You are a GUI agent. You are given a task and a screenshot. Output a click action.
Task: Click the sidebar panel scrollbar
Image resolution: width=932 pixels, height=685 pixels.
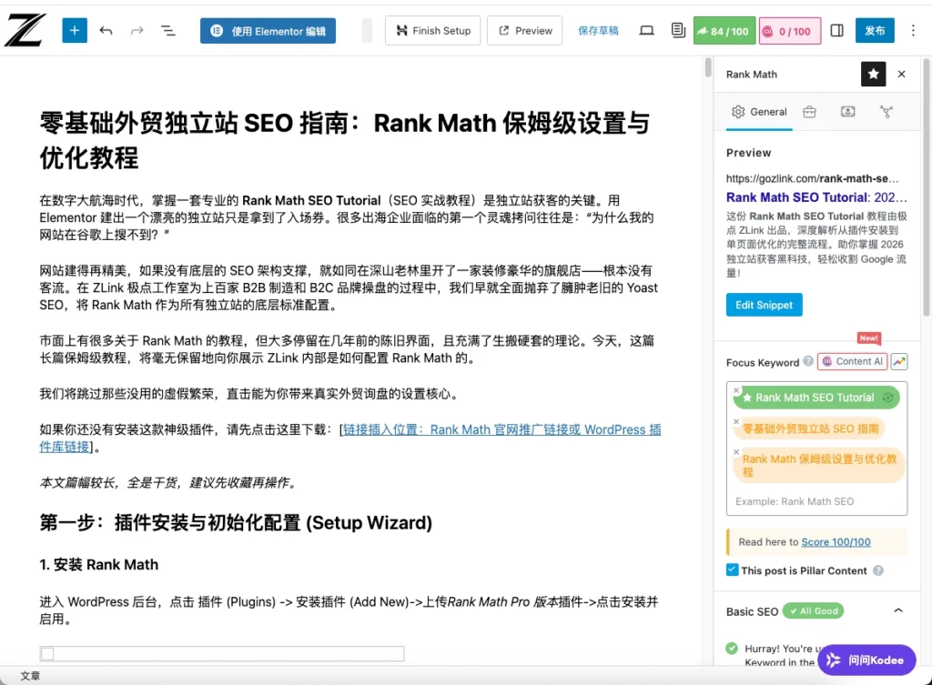[x=927, y=187]
